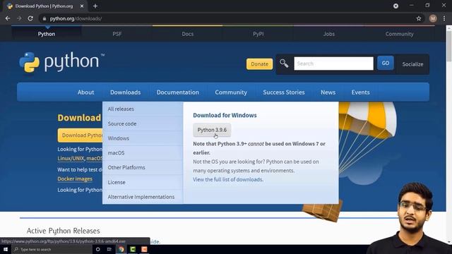Select the PyPI top-bar tab
The image size is (452, 254).
[258, 34]
